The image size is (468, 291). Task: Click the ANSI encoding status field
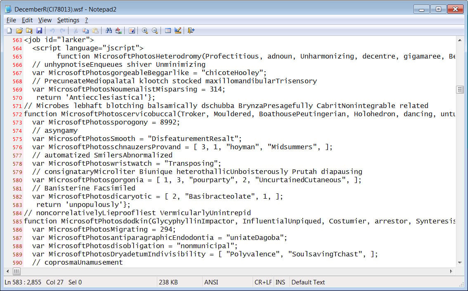211,282
